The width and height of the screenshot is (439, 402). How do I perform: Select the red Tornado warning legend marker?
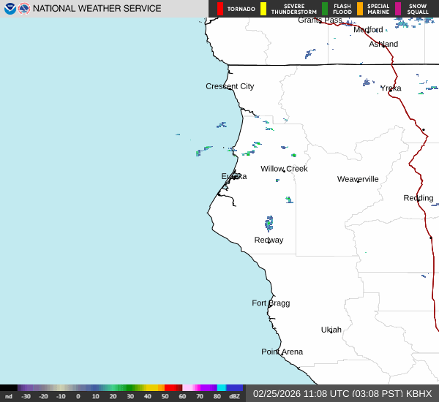[x=220, y=9]
